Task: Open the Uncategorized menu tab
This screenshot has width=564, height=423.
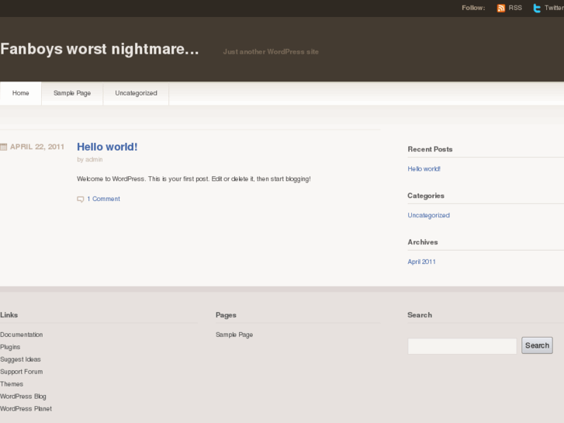Action: [136, 93]
